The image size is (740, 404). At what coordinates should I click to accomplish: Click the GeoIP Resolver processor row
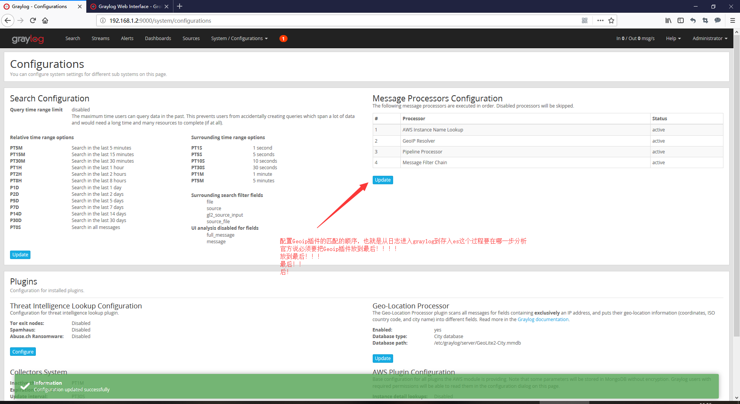coord(548,141)
